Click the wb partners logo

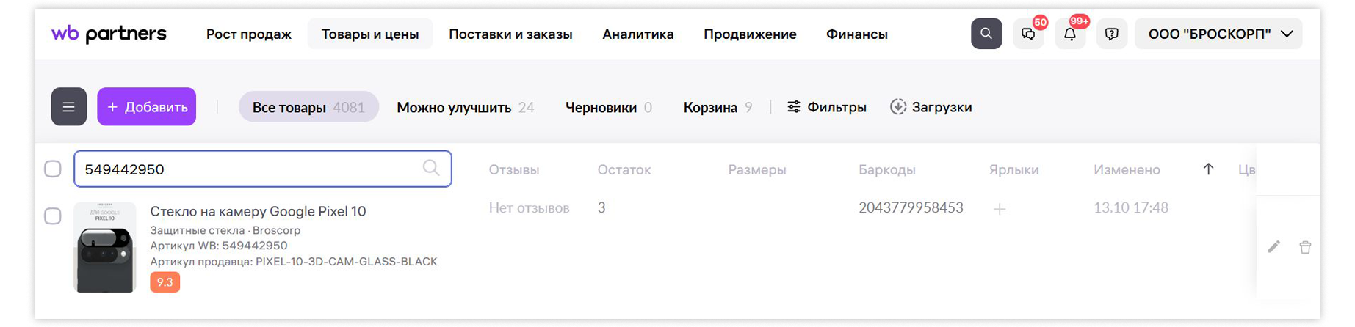[x=109, y=34]
